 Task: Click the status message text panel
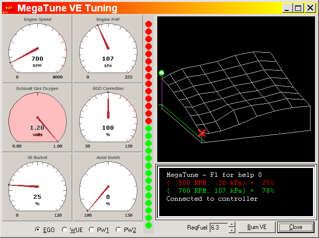pyautogui.click(x=236, y=191)
